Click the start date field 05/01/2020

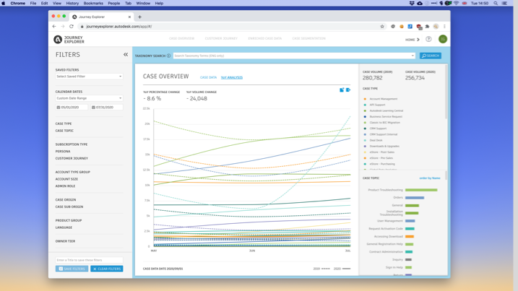tap(72, 108)
